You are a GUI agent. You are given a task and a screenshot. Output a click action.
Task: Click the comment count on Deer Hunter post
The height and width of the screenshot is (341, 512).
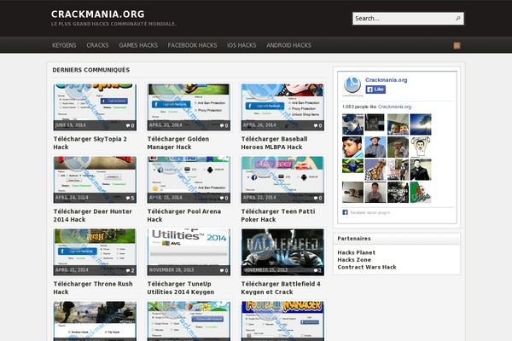click(x=132, y=198)
